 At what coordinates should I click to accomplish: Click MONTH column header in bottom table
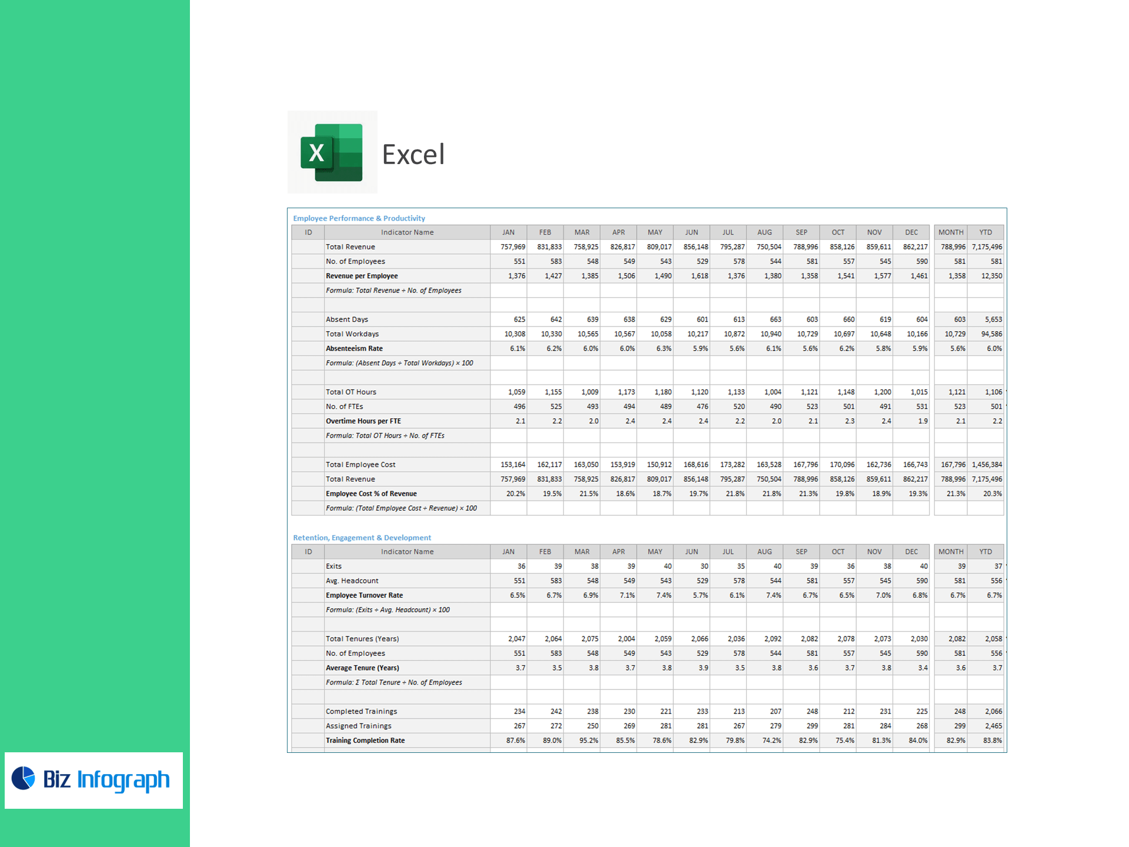(951, 552)
